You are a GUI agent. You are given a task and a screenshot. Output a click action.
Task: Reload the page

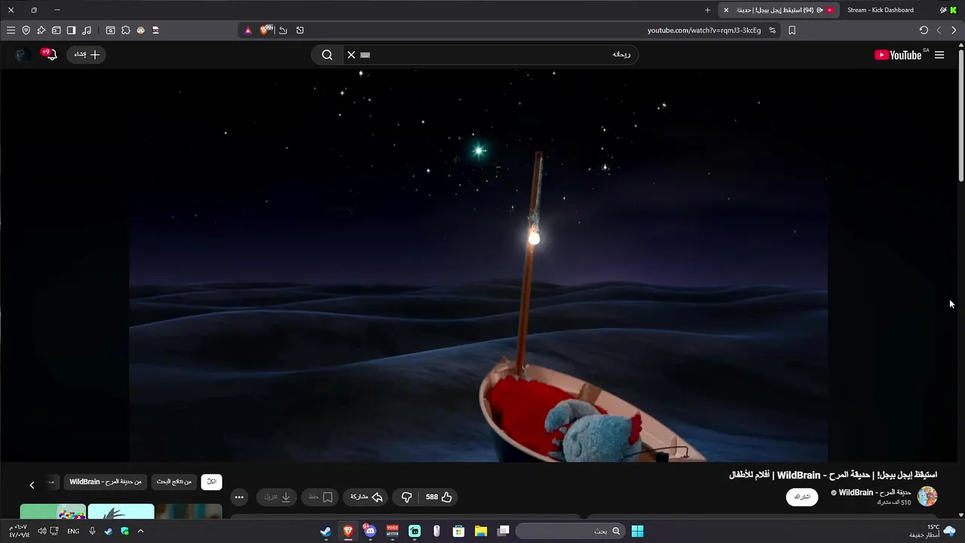924,30
